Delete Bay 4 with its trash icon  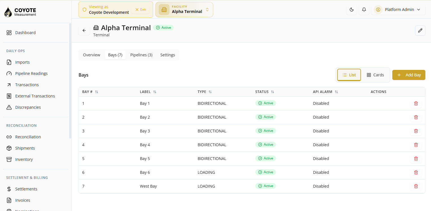point(416,145)
